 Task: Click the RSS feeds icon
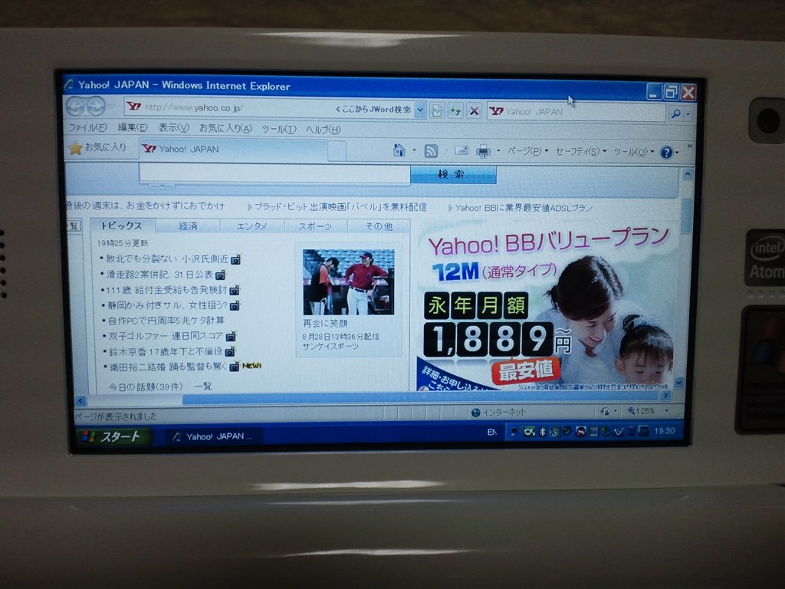coord(431,150)
